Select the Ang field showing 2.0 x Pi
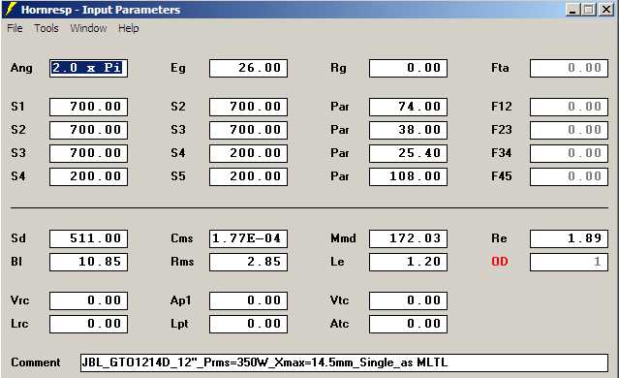 click(x=88, y=68)
